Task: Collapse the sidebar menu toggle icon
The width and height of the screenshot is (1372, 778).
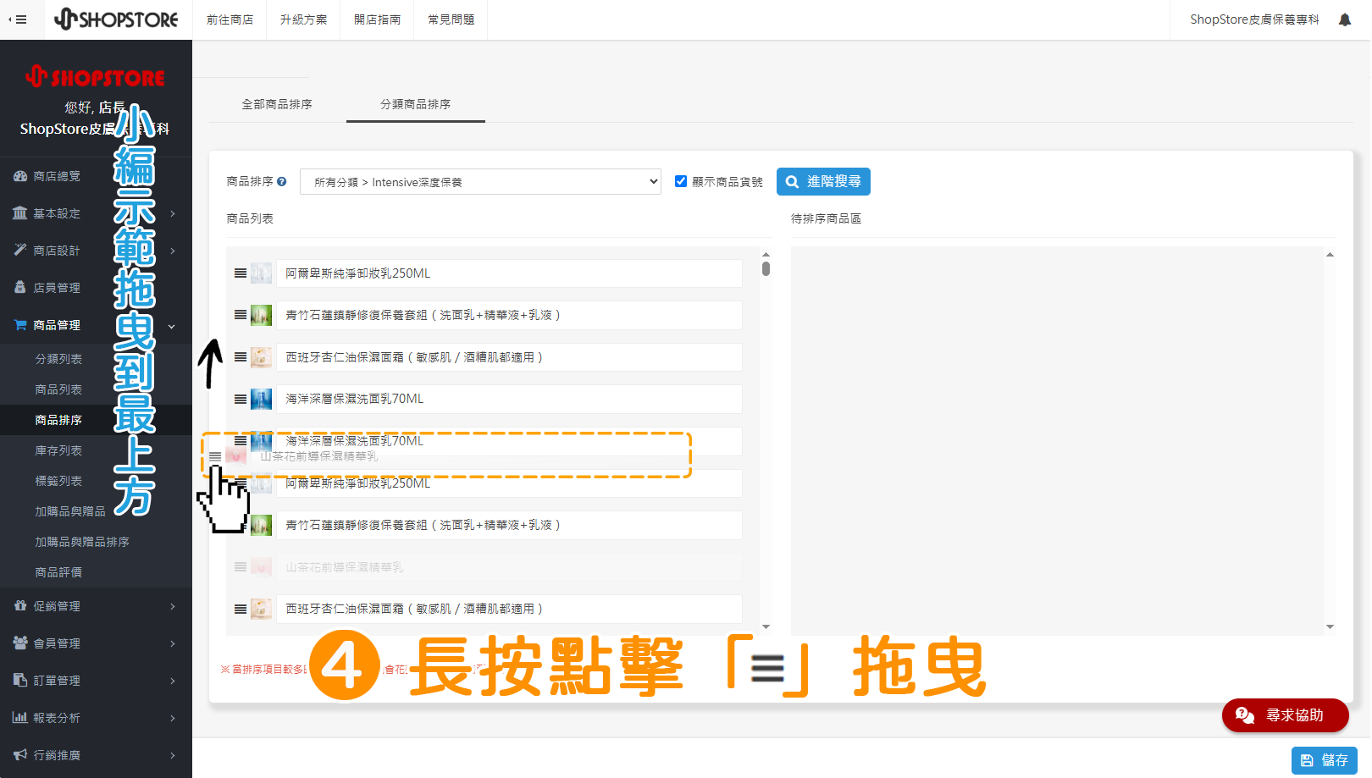Action: click(x=18, y=19)
